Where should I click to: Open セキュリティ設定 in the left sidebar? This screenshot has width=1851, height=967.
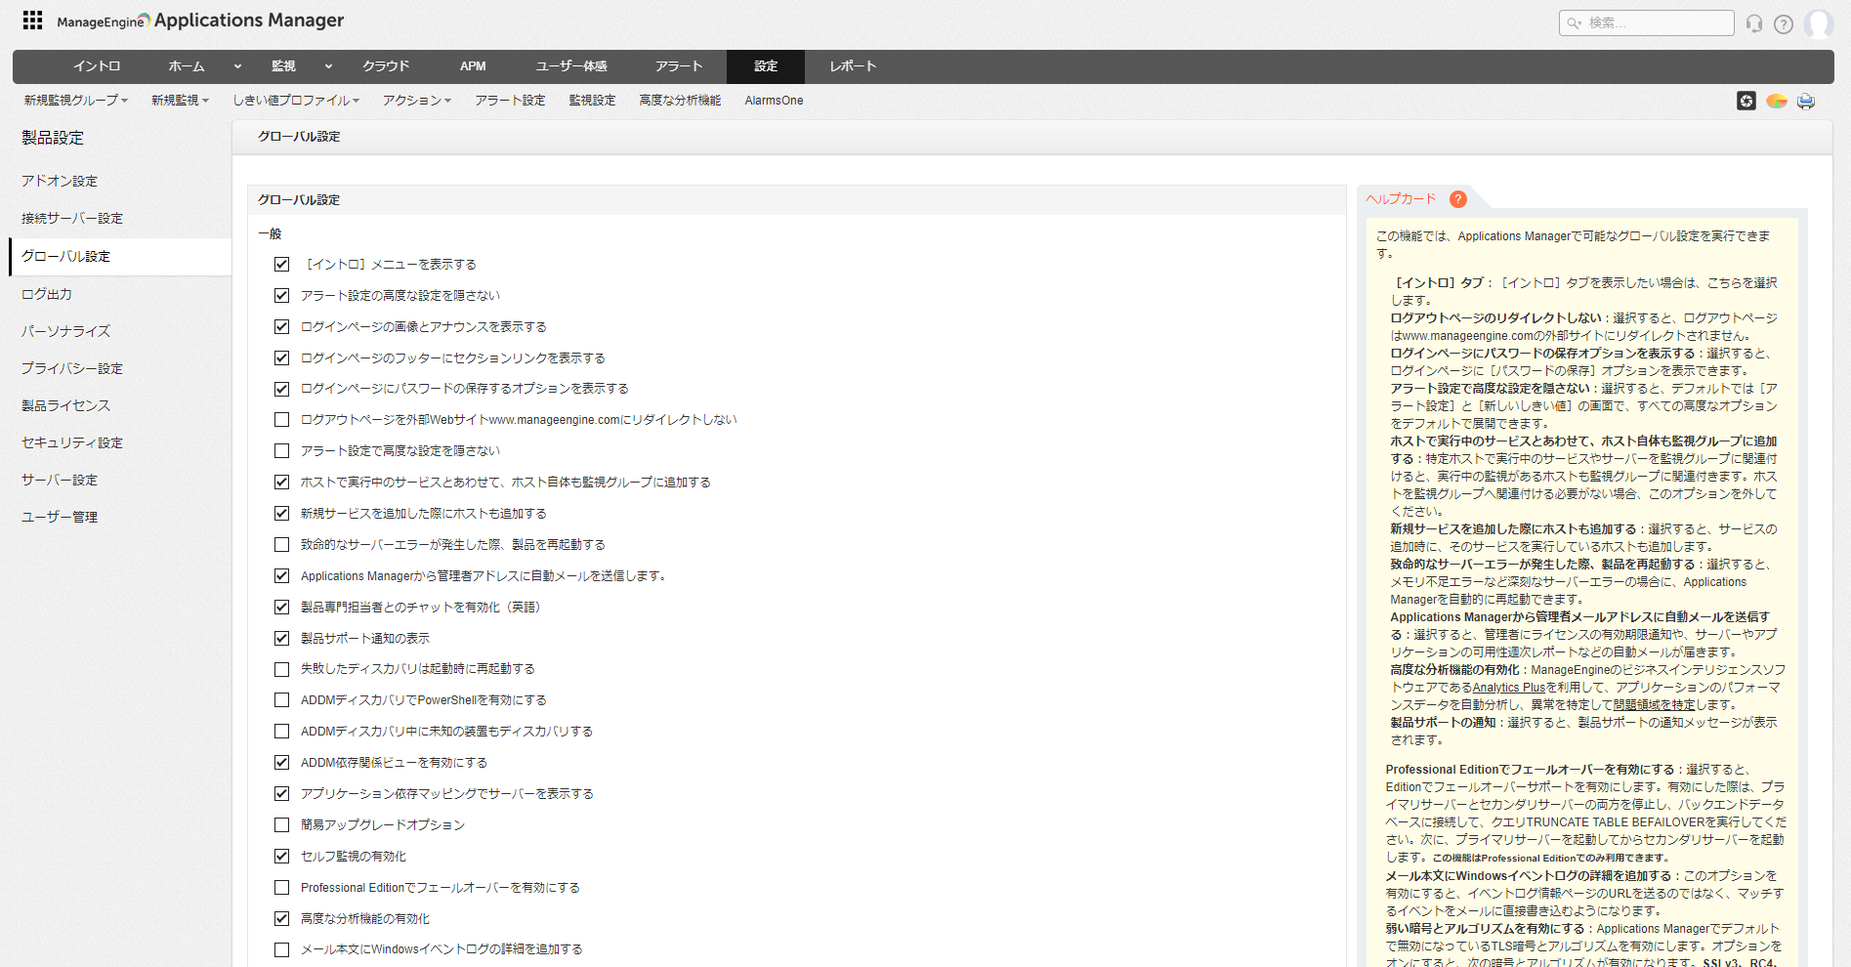(x=72, y=442)
